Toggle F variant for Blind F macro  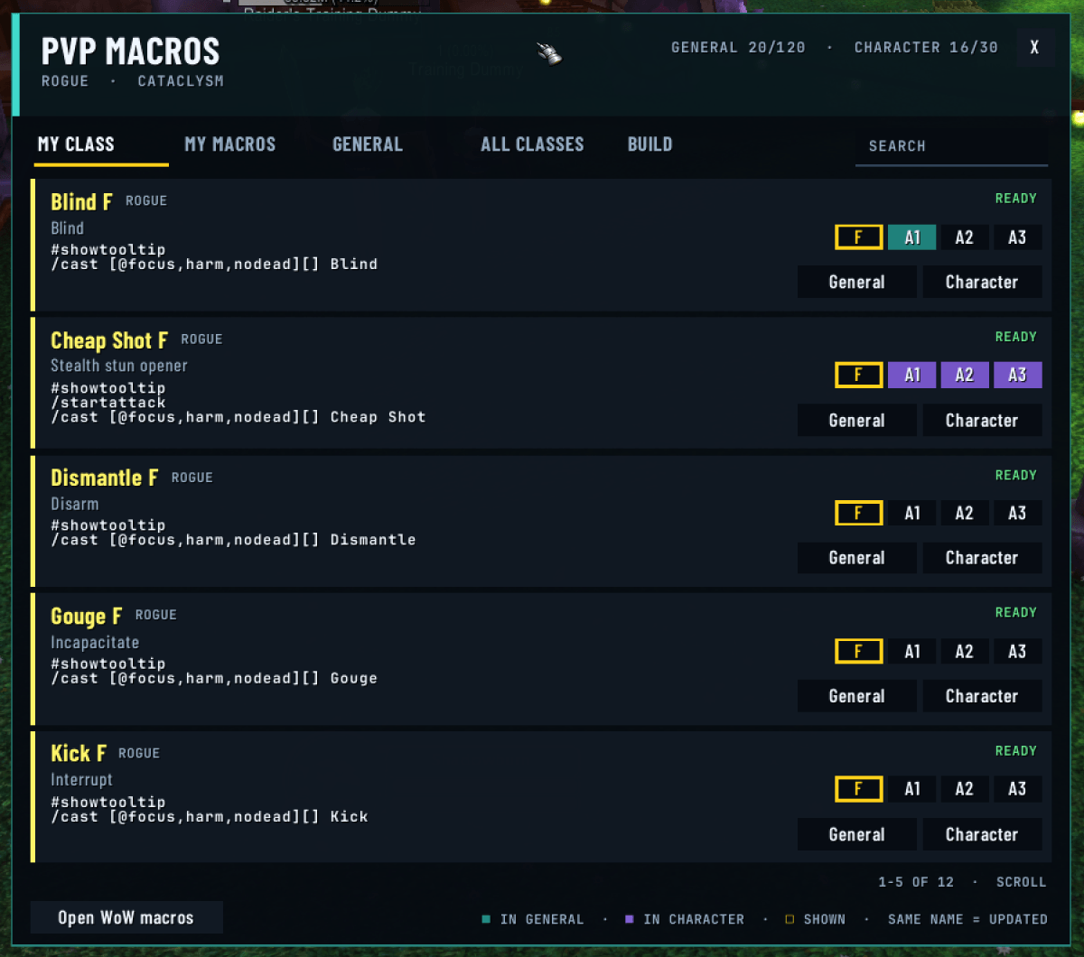click(x=858, y=237)
